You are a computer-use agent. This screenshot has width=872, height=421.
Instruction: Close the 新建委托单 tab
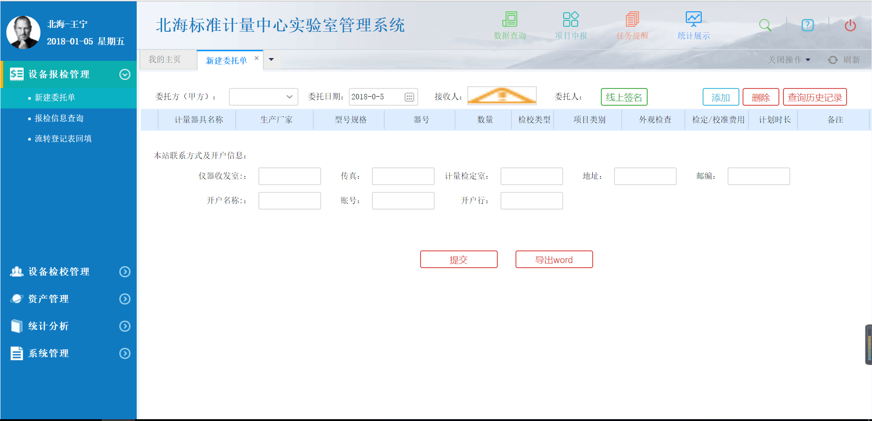257,58
